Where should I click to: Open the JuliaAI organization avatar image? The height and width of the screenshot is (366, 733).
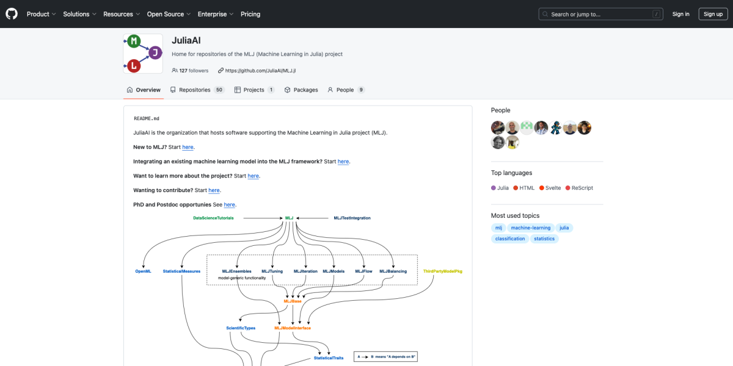point(143,54)
